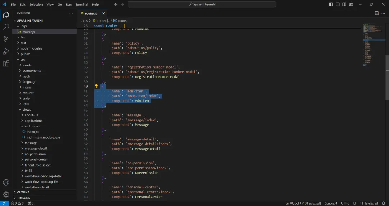Open Customize Layout icon in title bar
This screenshot has width=389, height=206.
[351, 4]
